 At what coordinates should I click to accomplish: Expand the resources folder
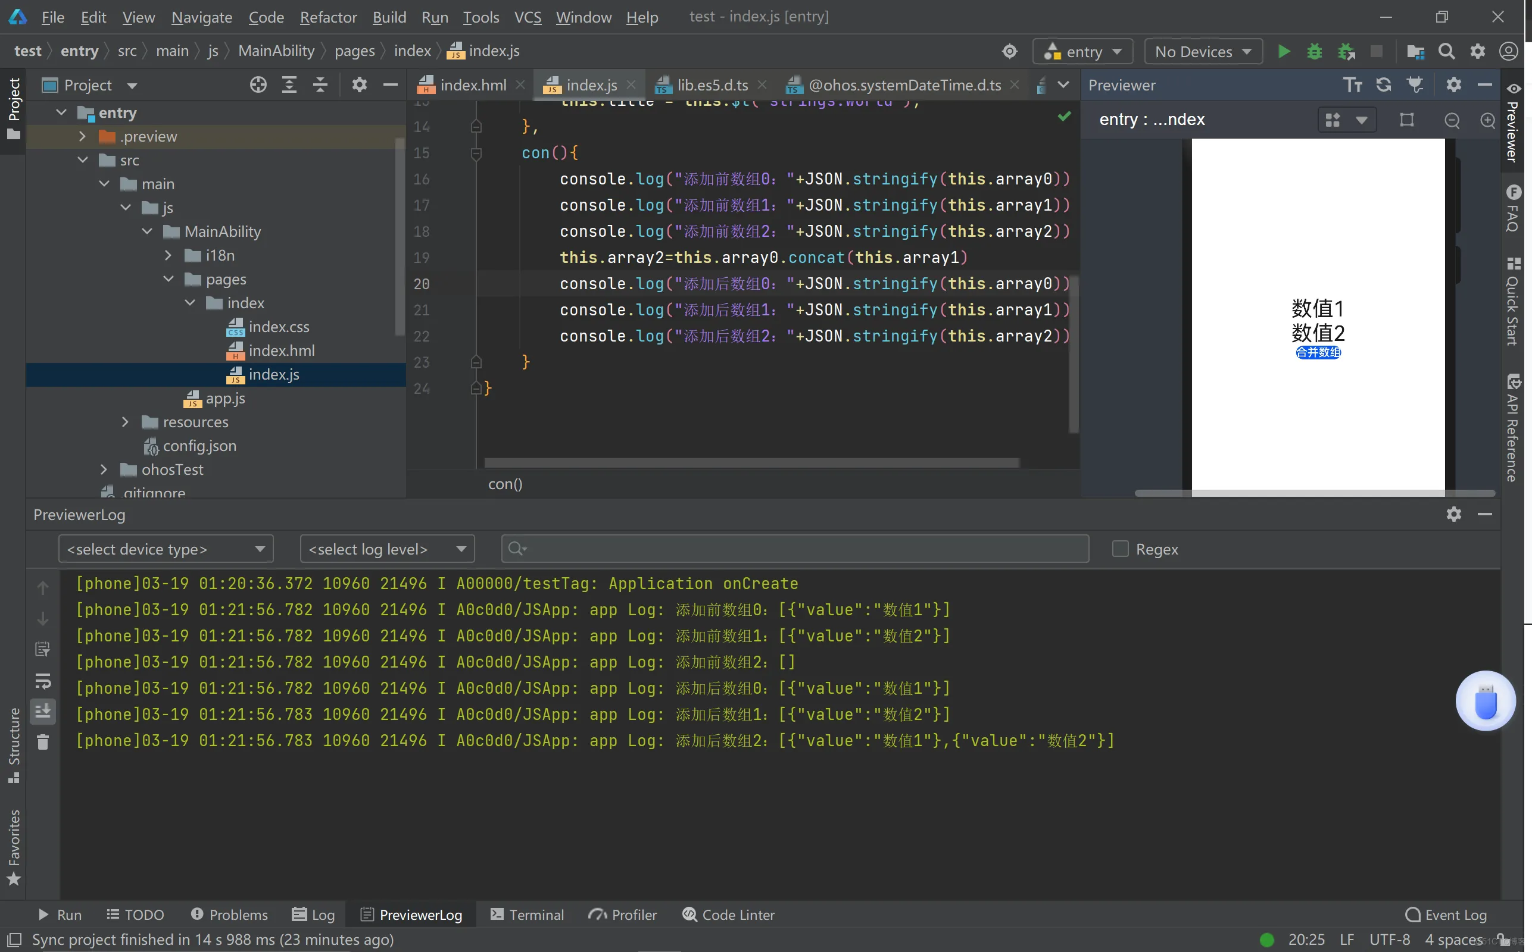pos(126,422)
